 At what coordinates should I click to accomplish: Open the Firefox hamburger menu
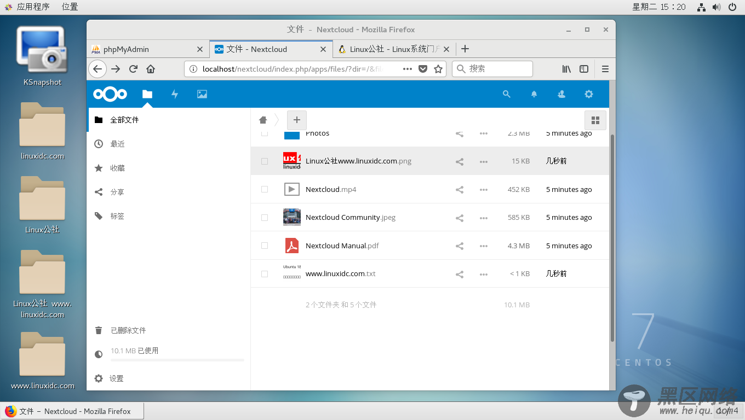605,69
